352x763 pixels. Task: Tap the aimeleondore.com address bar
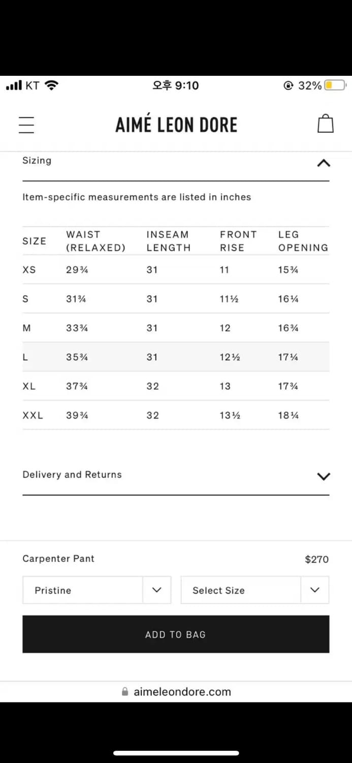[x=182, y=692]
